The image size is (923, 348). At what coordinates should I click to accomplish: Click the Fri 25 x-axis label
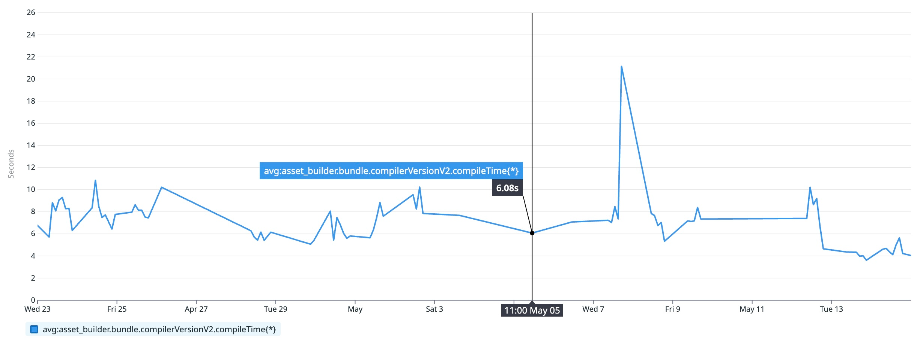tap(117, 309)
